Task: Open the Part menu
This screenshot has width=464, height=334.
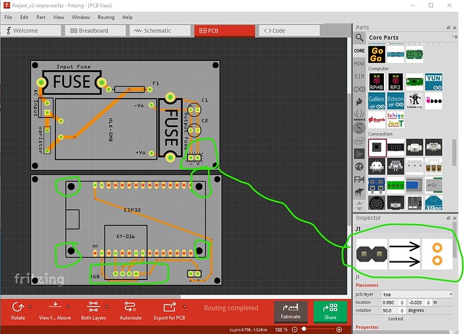Action: [41, 17]
